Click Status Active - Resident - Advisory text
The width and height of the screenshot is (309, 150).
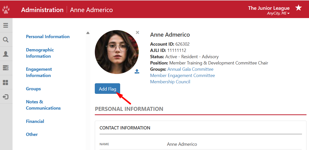(184, 57)
